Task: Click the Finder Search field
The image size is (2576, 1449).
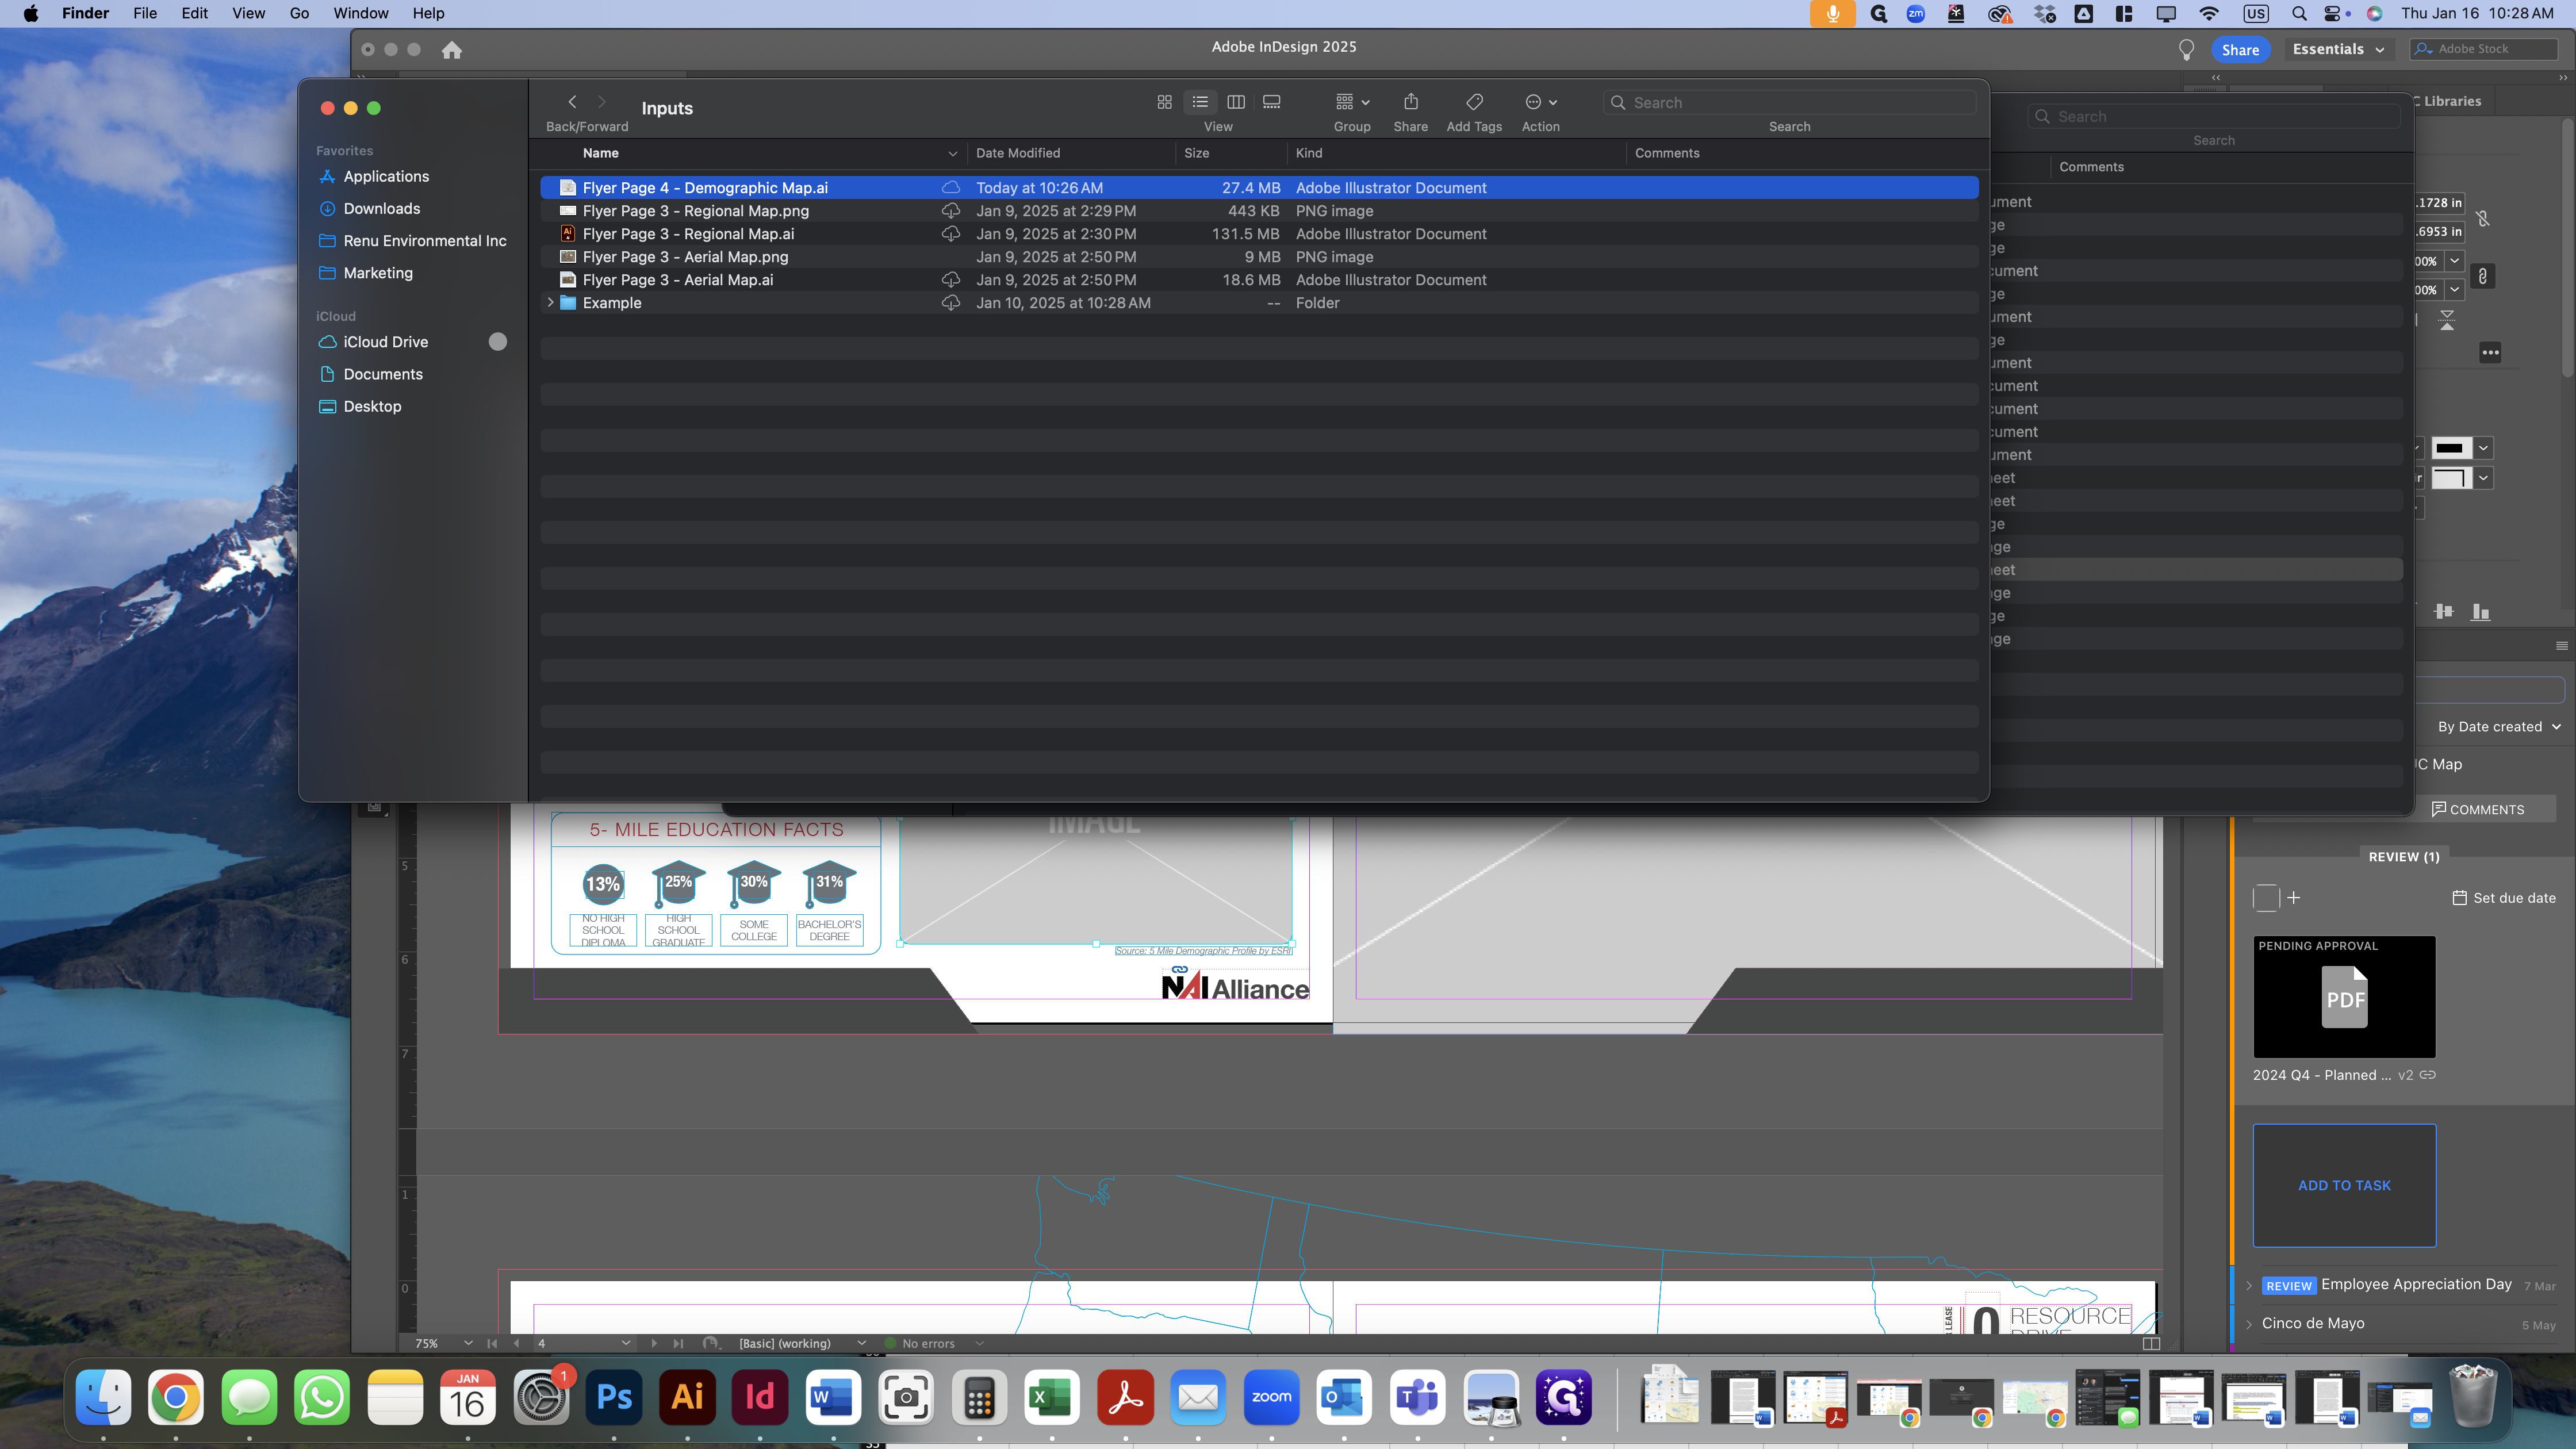Action: [x=1789, y=102]
